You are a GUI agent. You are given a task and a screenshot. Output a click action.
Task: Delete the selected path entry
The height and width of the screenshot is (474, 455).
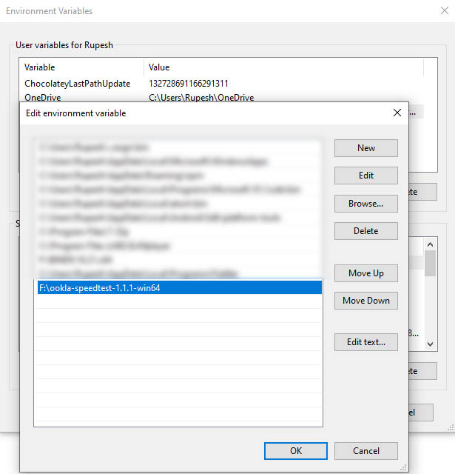[365, 231]
